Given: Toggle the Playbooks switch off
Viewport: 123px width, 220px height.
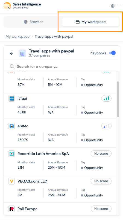Looking at the screenshot, I should click(x=112, y=53).
